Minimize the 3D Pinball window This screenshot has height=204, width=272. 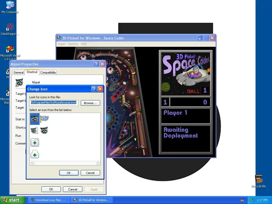[x=200, y=38]
